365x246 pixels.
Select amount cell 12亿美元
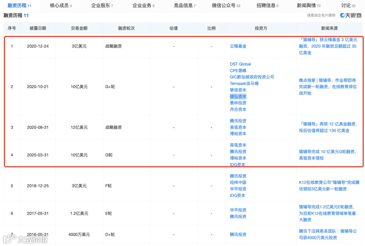79,127
